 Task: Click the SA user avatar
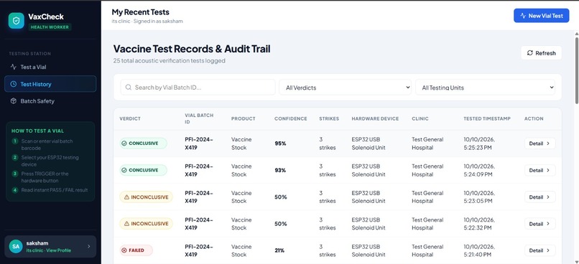(x=16, y=246)
